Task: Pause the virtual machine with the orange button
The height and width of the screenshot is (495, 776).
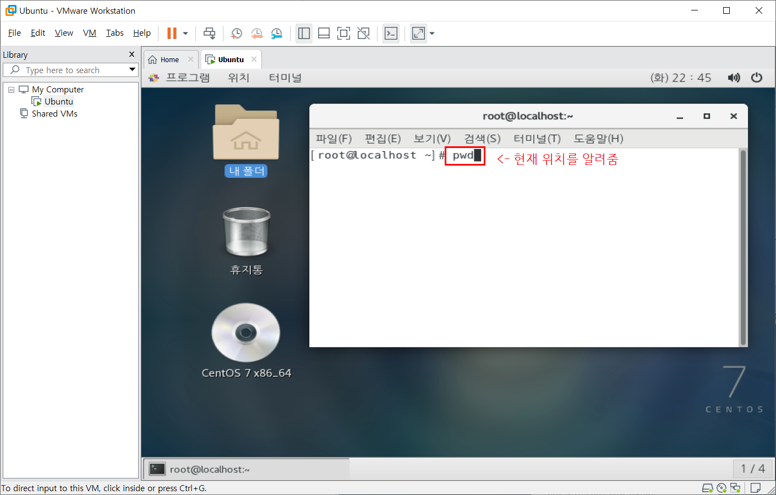Action: pyautogui.click(x=172, y=34)
